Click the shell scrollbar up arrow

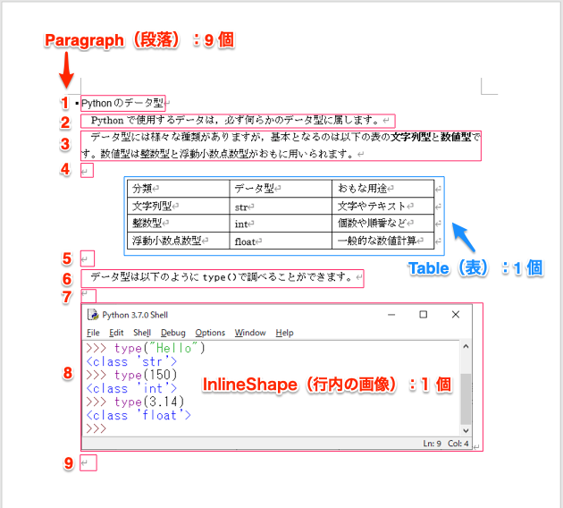click(466, 346)
